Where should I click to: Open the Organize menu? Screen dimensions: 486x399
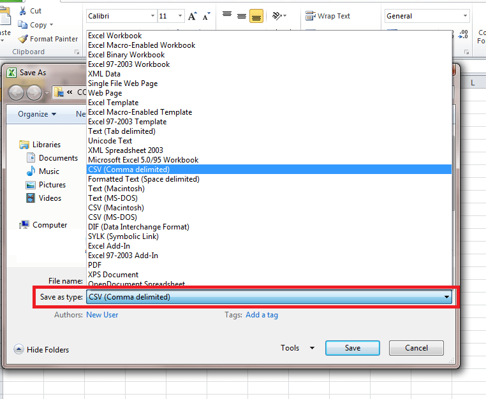[x=37, y=114]
